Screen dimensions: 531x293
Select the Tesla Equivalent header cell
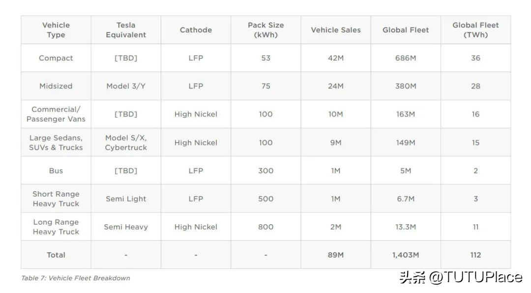(126, 30)
